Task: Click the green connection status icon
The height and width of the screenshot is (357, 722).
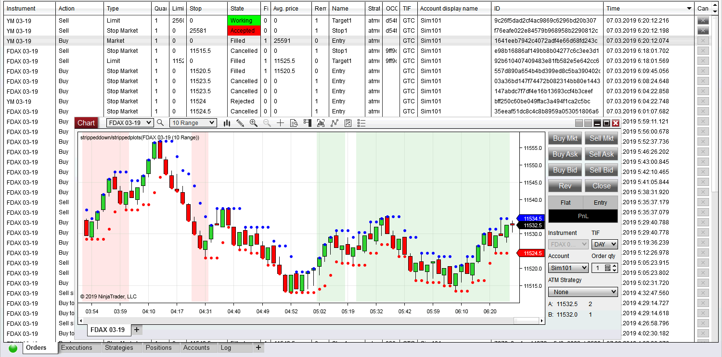Action: click(x=13, y=348)
